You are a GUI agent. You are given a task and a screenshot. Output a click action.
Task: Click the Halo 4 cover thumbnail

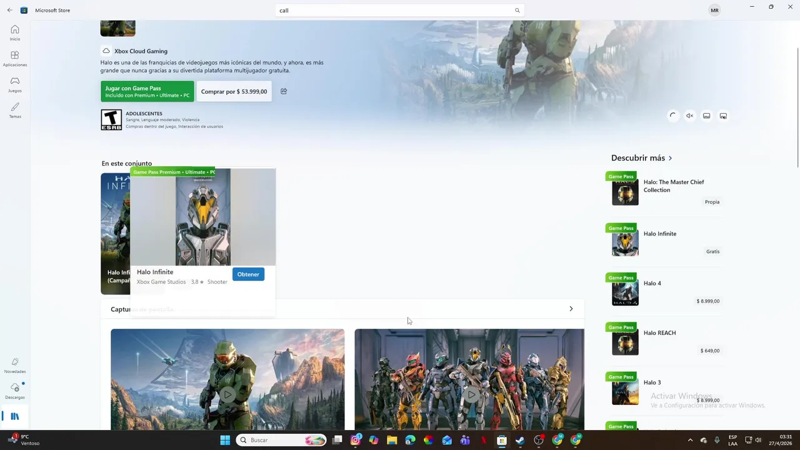pos(625,292)
